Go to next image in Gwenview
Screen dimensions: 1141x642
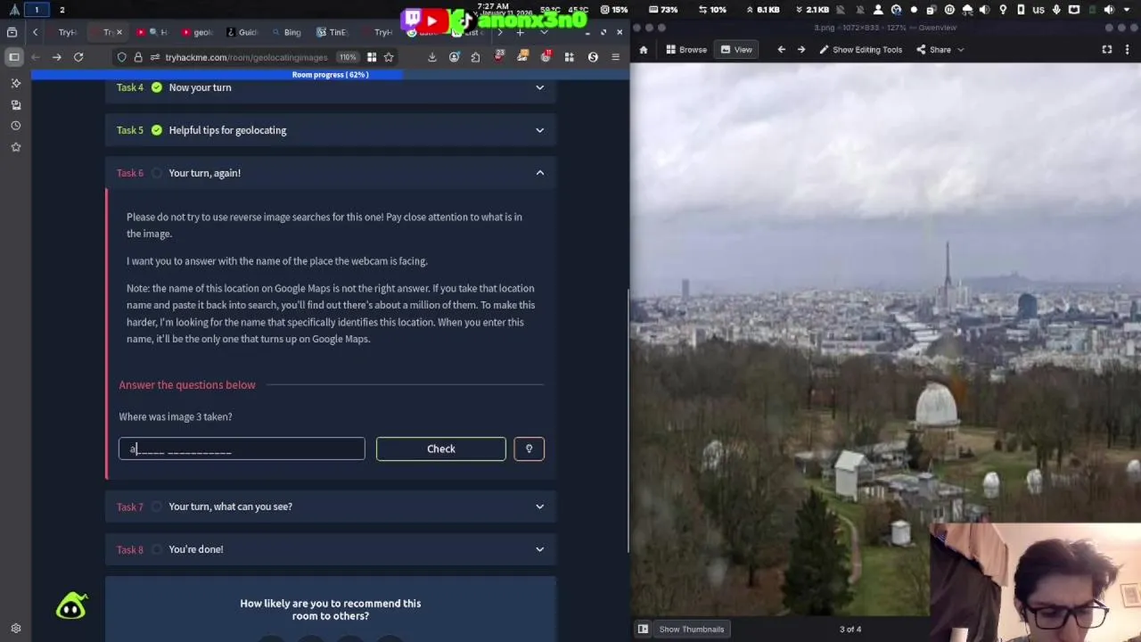click(800, 50)
